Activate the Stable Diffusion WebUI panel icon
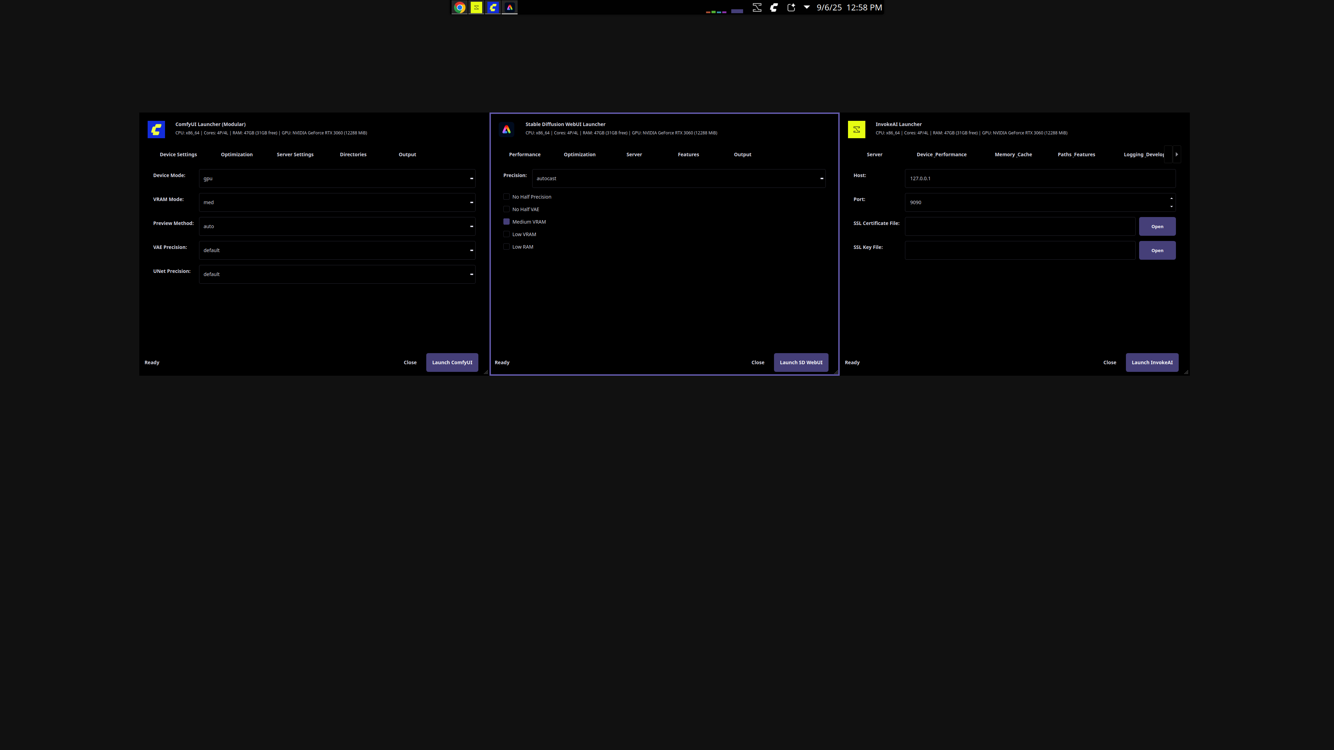 tap(510, 7)
